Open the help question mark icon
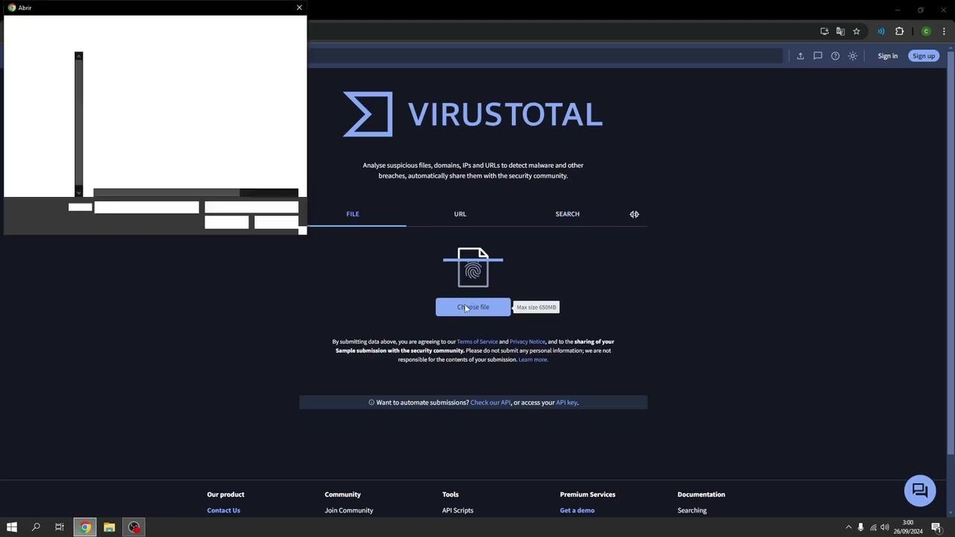 click(835, 56)
